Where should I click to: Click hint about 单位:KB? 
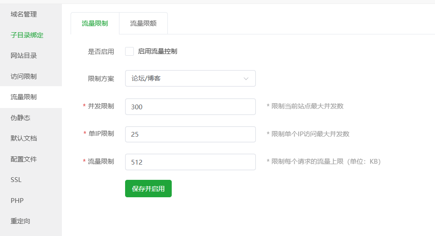pos(324,162)
